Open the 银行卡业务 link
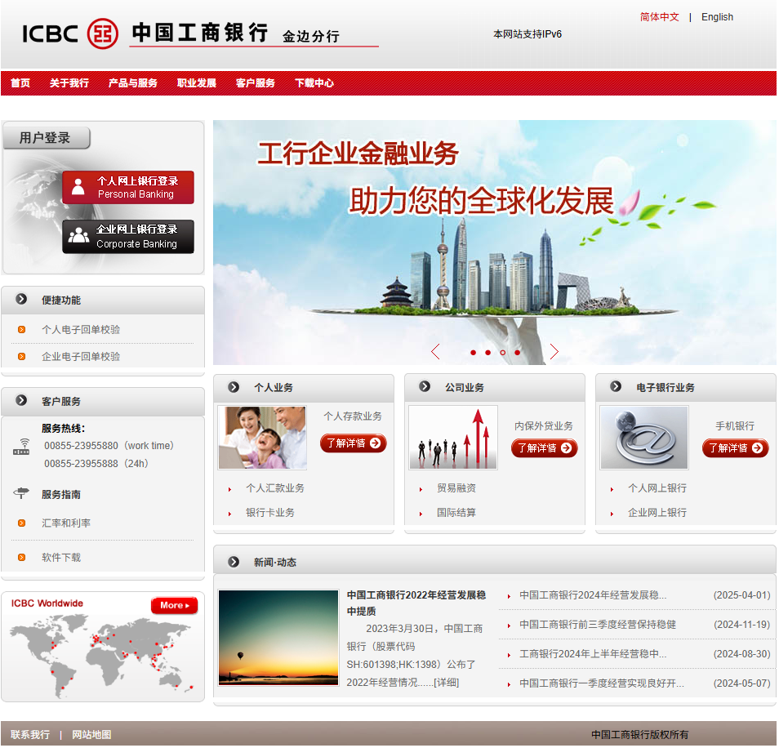The image size is (779, 748). click(270, 513)
